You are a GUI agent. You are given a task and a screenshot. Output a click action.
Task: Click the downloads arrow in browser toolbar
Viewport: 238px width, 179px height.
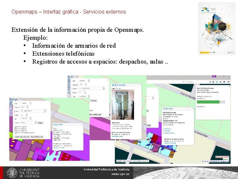click(217, 82)
